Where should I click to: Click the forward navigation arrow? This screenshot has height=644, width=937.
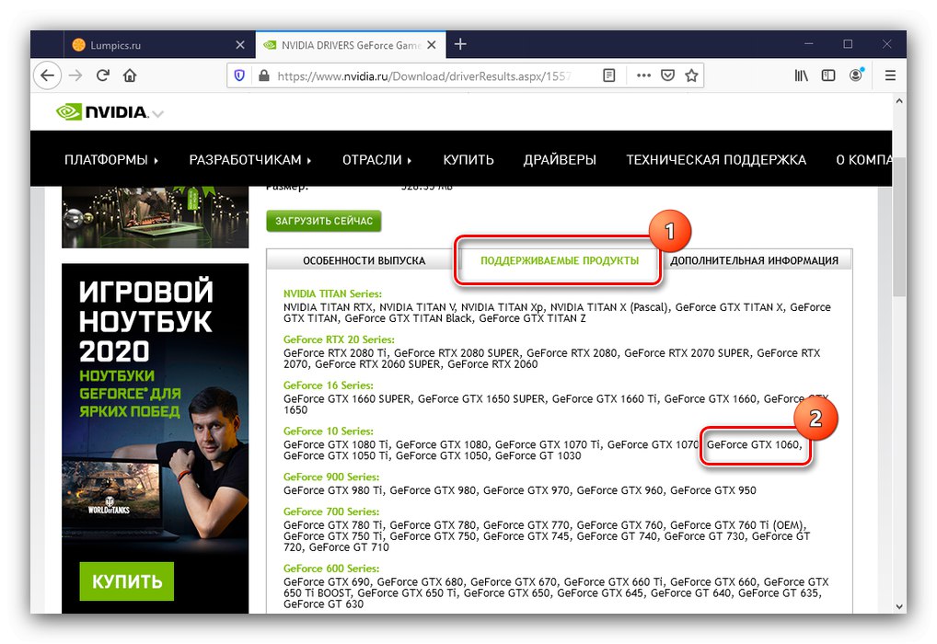(75, 75)
